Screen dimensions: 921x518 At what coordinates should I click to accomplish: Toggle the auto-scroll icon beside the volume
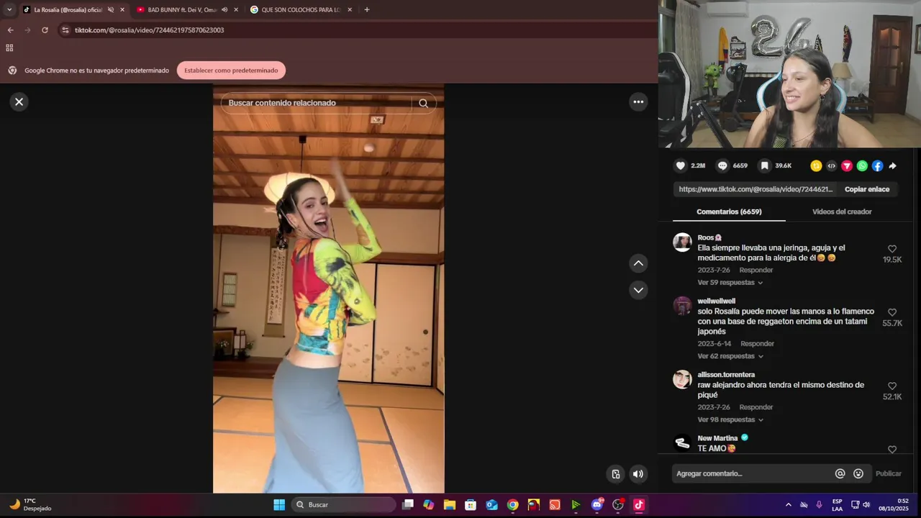(x=616, y=473)
